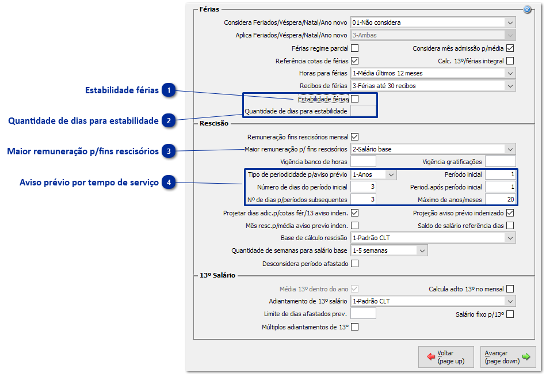Image resolution: width=546 pixels, height=376 pixels.
Task: Open the Adiantamento de 13º salário dropdown
Action: (x=433, y=301)
